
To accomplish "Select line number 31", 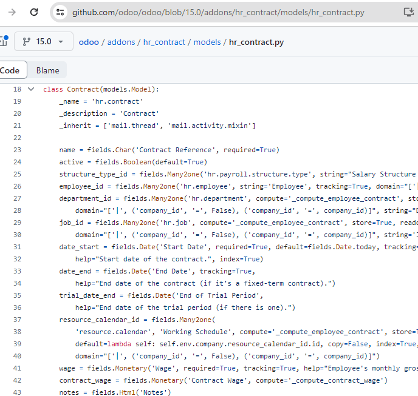I will (x=18, y=247).
